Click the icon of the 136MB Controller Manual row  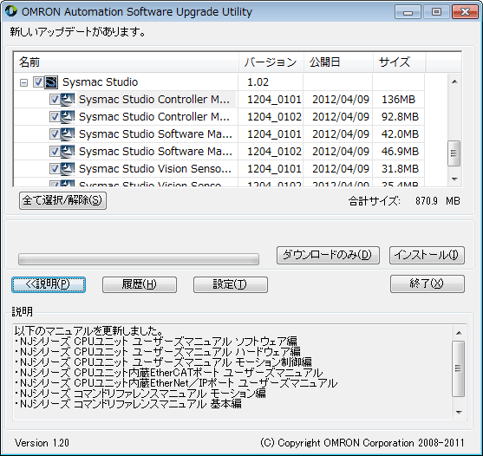[x=68, y=100]
